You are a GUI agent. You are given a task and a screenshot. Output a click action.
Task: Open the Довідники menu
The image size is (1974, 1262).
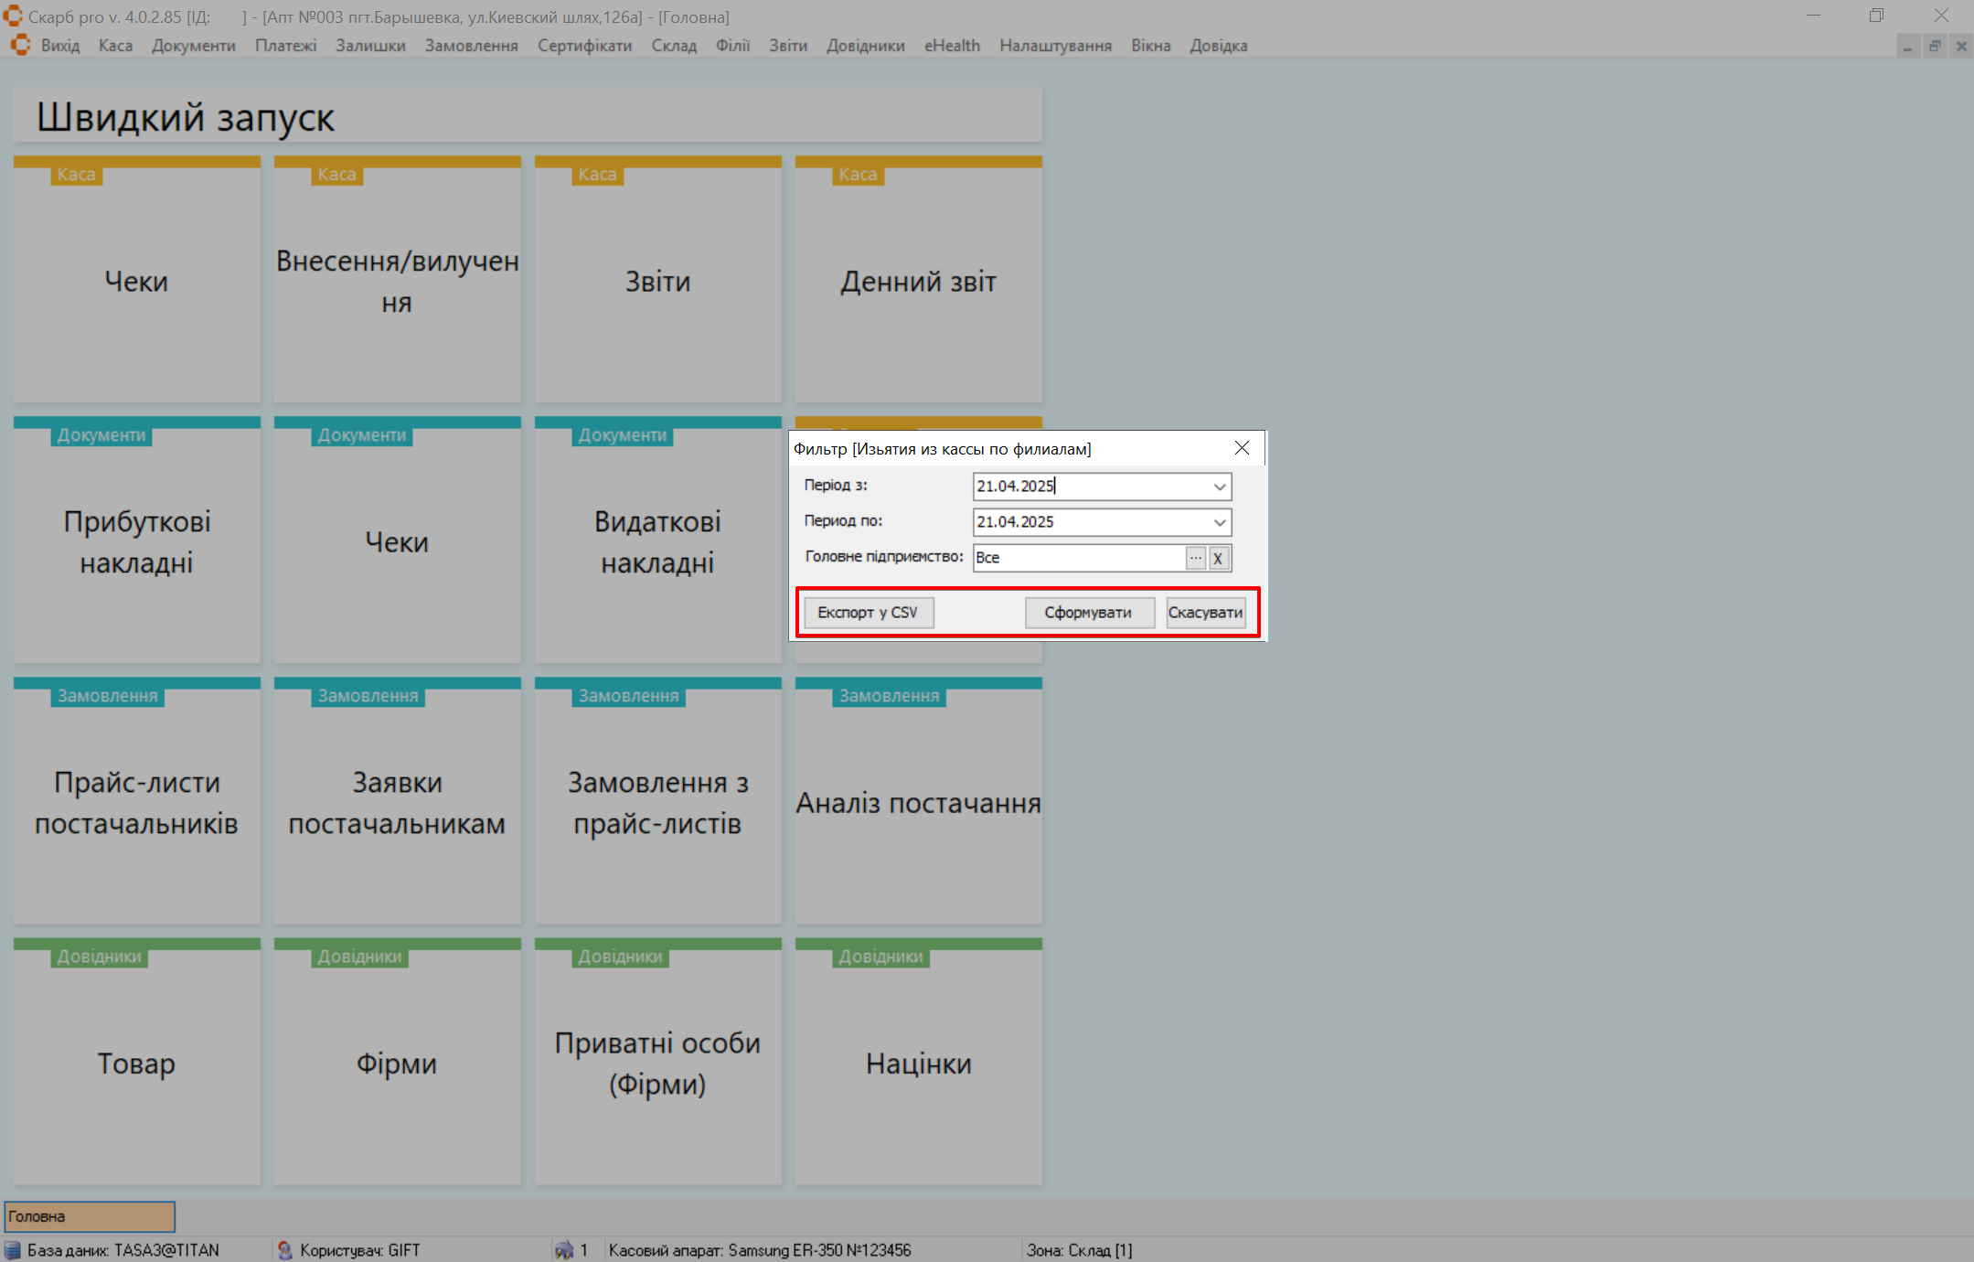click(x=865, y=46)
